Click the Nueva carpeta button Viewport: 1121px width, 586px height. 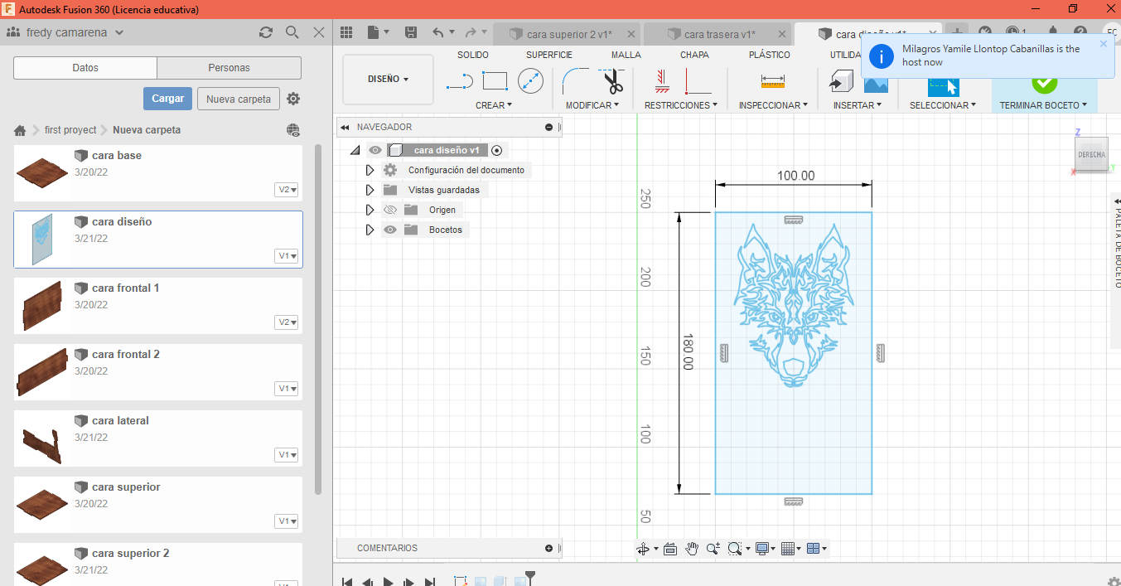(239, 99)
